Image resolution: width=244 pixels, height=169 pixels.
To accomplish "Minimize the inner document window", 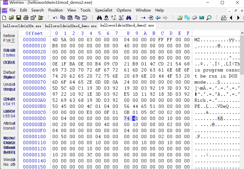I will pos(229,11).
